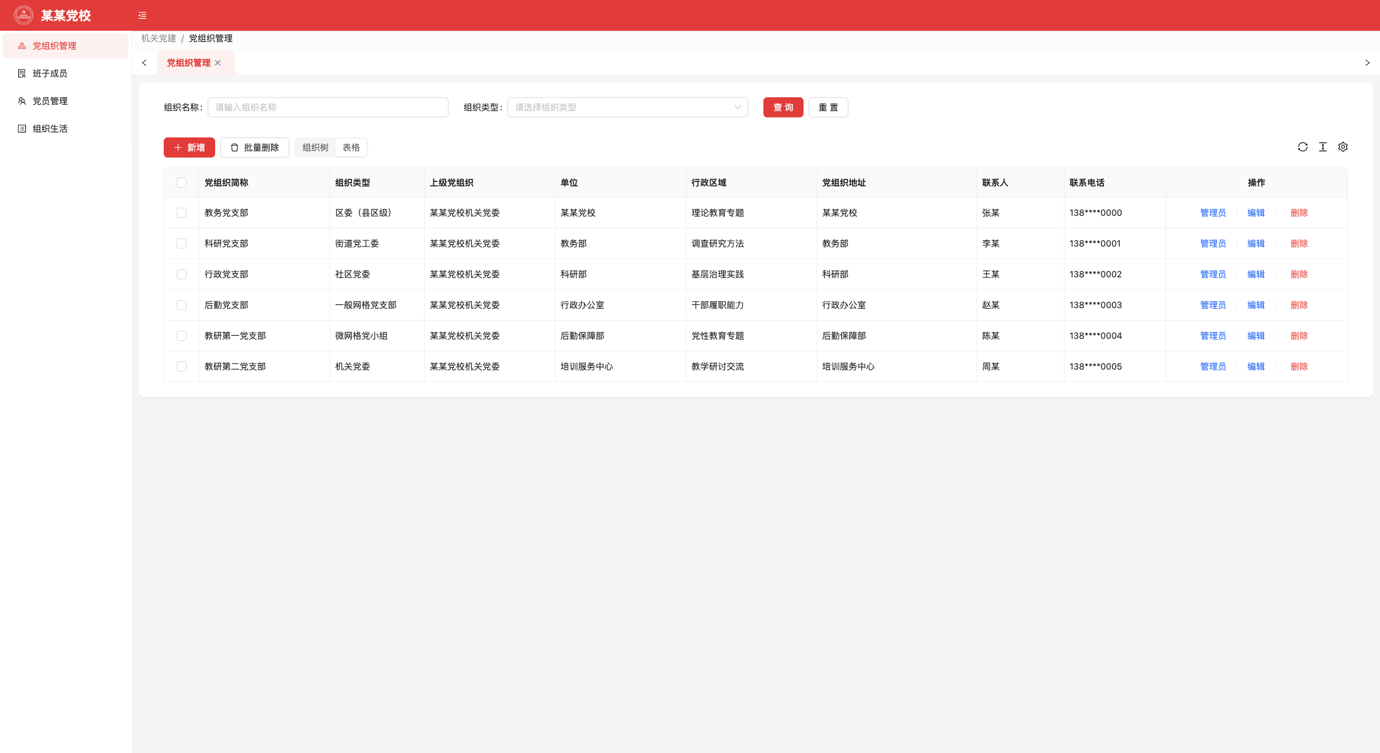Screen dimensions: 1380x753
Task: Click the 新增 button
Action: click(x=189, y=147)
